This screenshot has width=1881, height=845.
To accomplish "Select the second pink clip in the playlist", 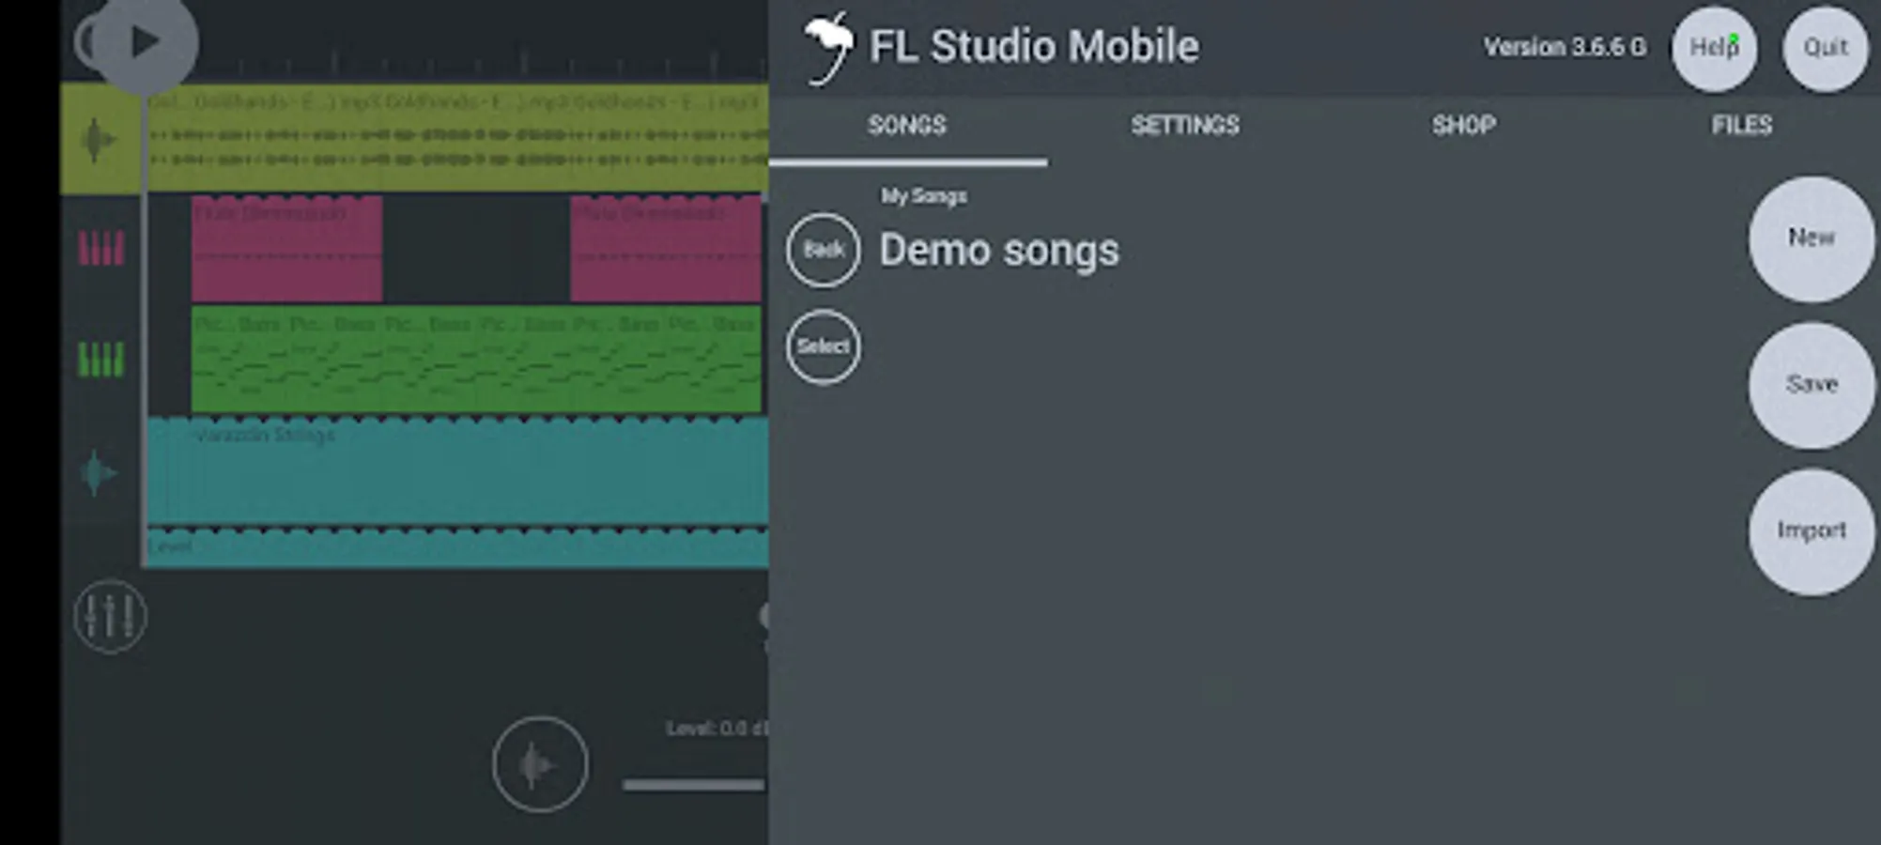I will [x=666, y=249].
